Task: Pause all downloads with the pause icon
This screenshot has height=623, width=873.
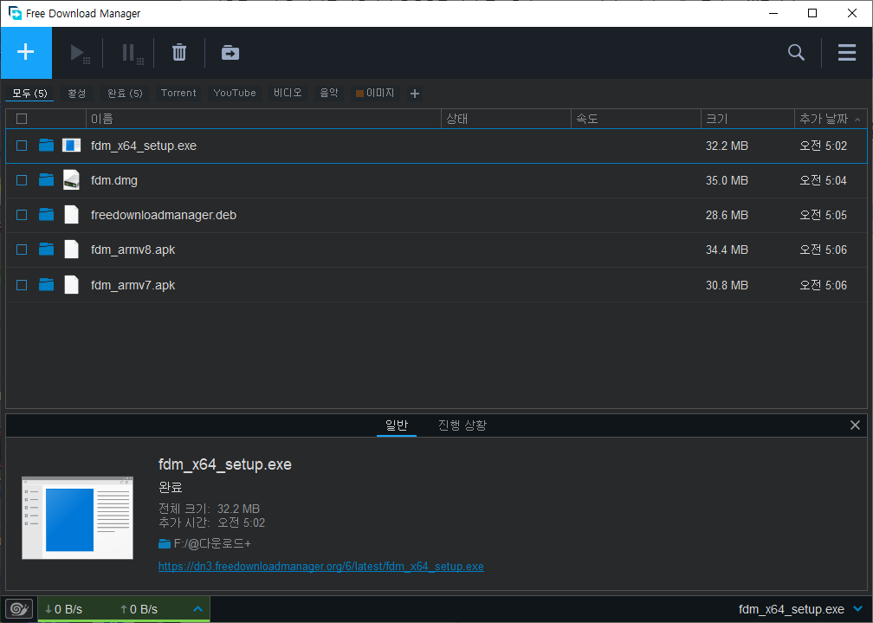Action: point(132,54)
